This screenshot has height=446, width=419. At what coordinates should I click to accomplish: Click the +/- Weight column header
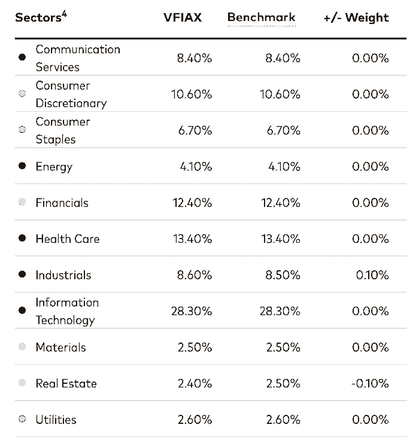coord(356,17)
